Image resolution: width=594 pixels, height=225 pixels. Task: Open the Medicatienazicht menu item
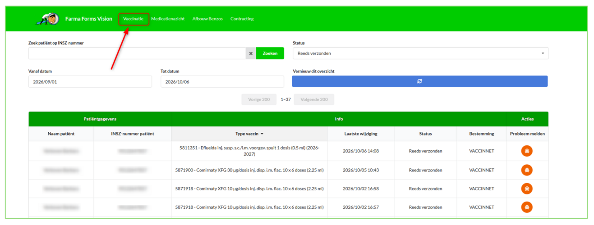168,19
